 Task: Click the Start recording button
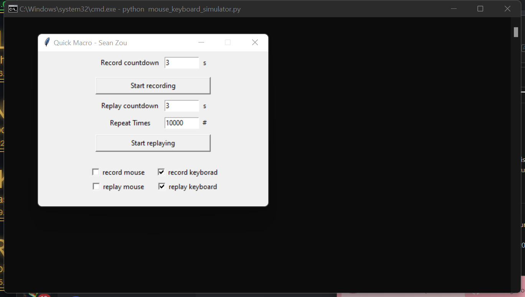tap(153, 85)
